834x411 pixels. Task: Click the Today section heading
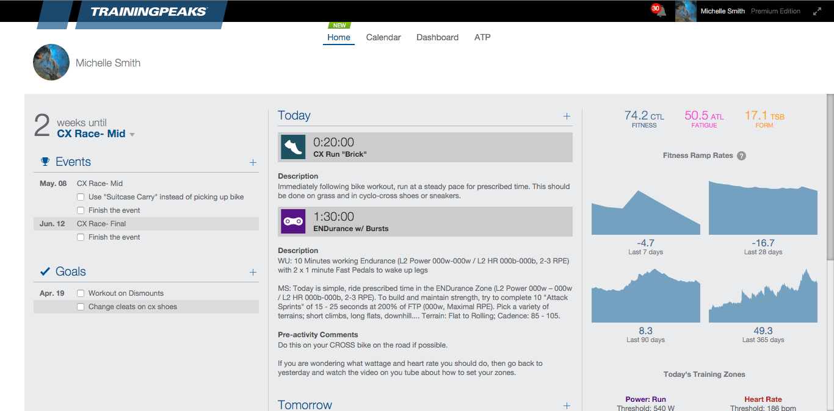(x=294, y=115)
